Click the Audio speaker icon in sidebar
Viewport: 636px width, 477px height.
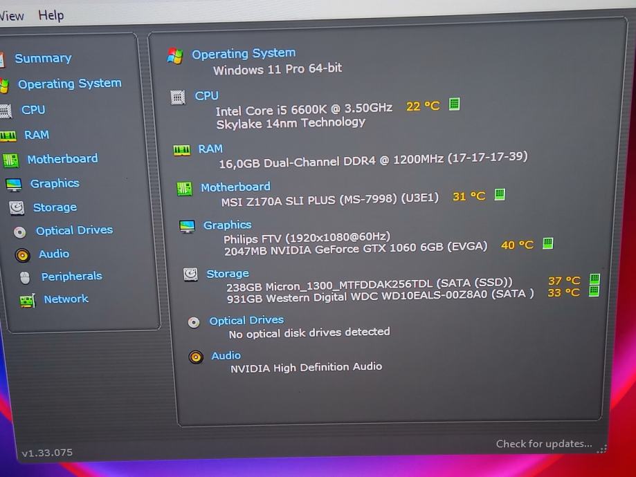[22, 255]
